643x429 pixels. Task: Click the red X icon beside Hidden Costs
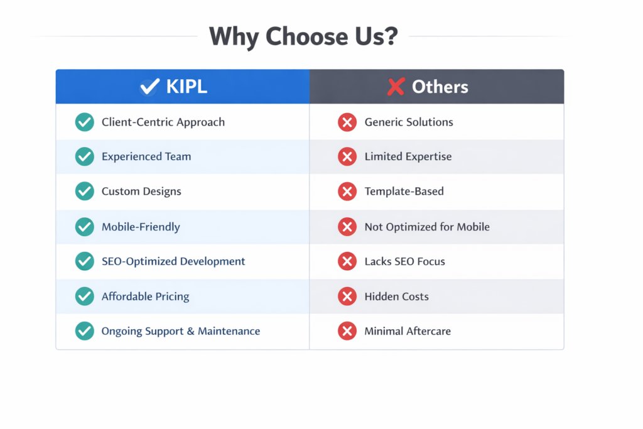pos(347,296)
